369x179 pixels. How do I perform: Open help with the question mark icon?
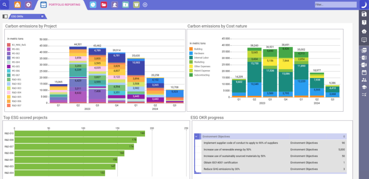pyautogui.click(x=364, y=22)
